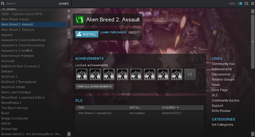Focus the library Search field

[x=31, y=3]
